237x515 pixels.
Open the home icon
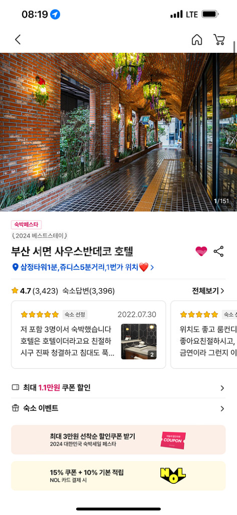point(197,40)
